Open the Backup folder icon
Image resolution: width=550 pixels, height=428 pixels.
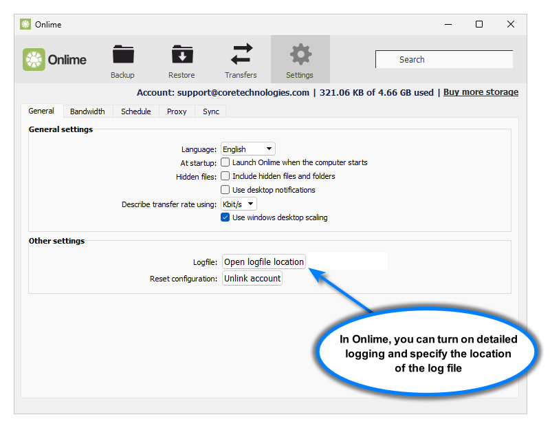click(x=123, y=55)
